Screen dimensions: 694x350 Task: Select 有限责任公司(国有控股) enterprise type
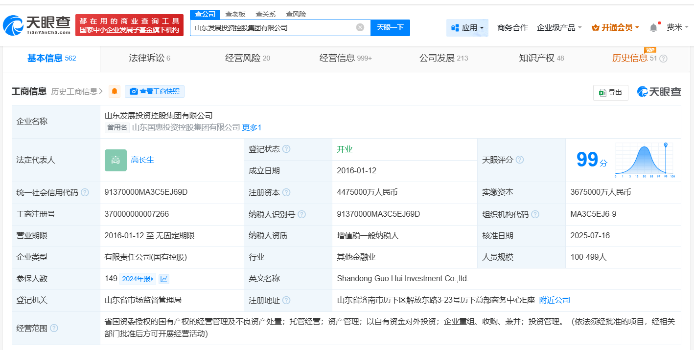146,257
